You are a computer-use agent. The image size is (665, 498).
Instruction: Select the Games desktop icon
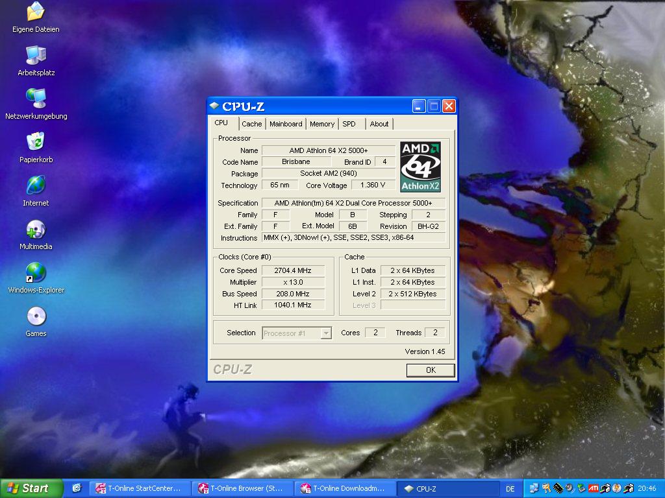(36, 322)
